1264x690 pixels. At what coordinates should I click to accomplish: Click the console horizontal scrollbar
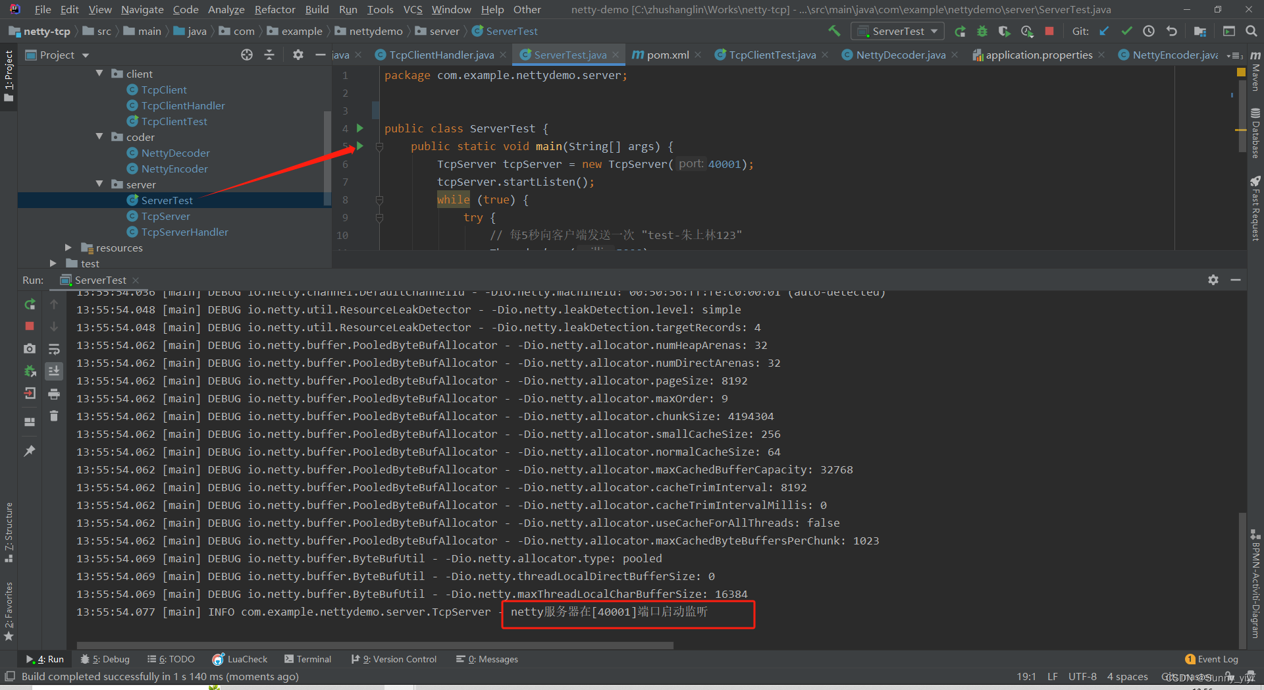[375, 645]
